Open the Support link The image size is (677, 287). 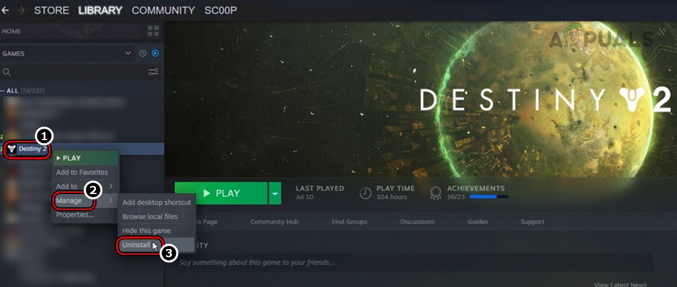click(532, 222)
